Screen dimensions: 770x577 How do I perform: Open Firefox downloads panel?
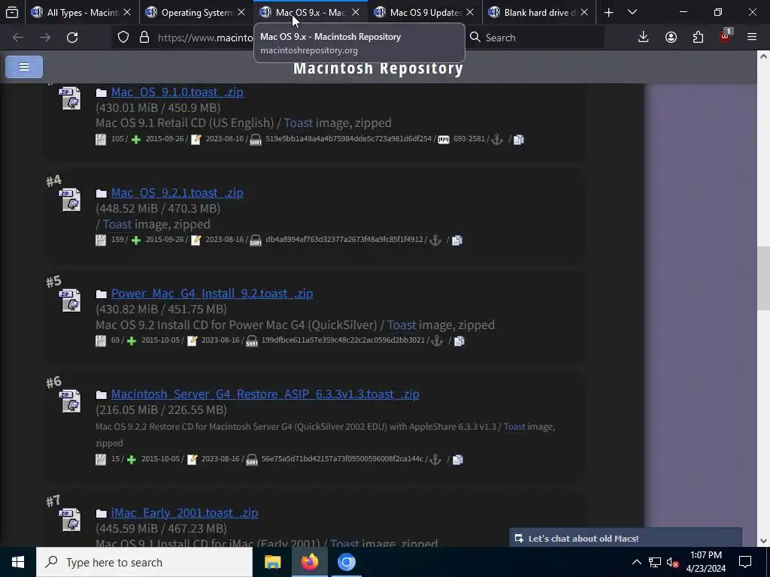[643, 38]
